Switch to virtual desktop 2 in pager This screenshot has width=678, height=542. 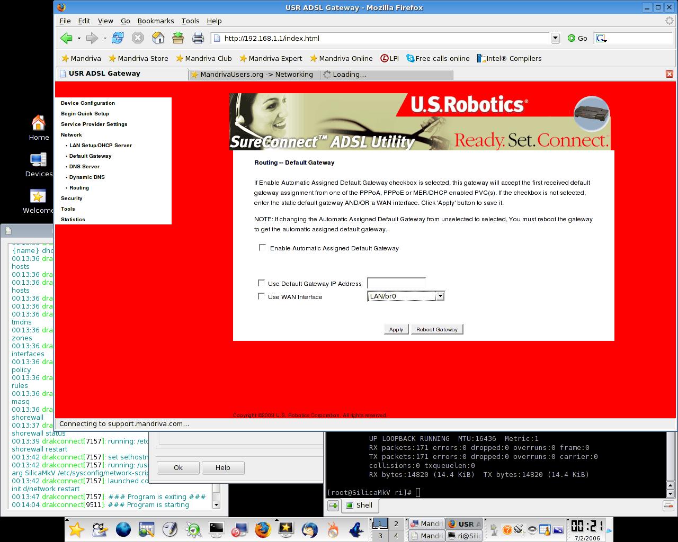tap(396, 523)
